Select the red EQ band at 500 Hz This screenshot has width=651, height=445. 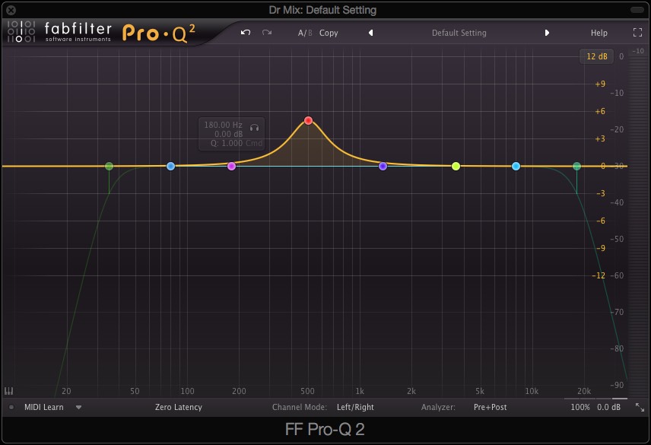tap(308, 120)
